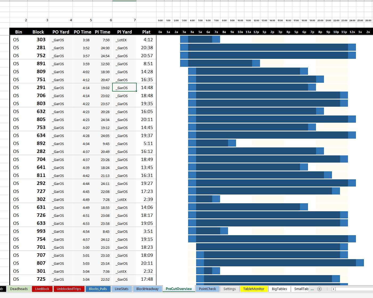Click the 0a timeline header cell
The height and width of the screenshot is (298, 373).
(160, 32)
